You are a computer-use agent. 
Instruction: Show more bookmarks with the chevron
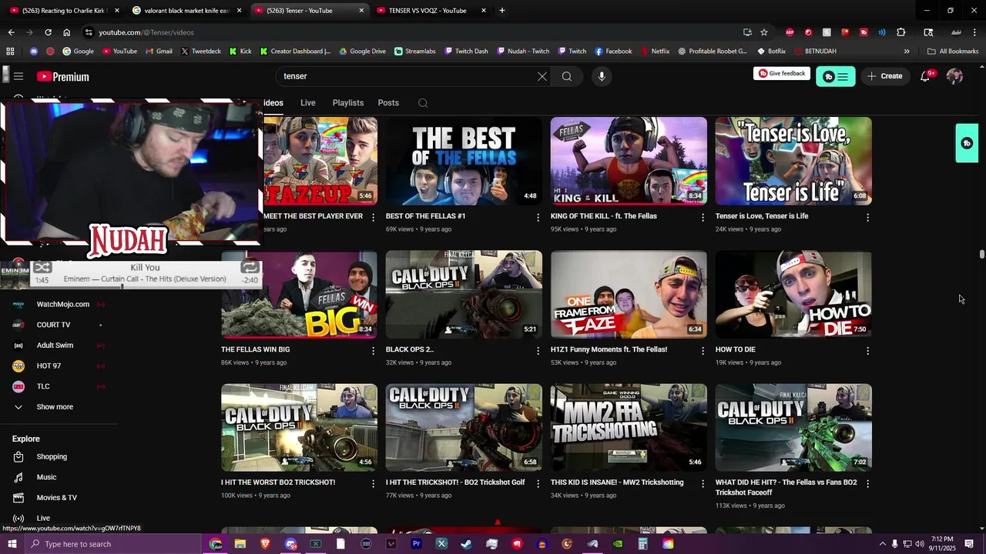coord(907,52)
